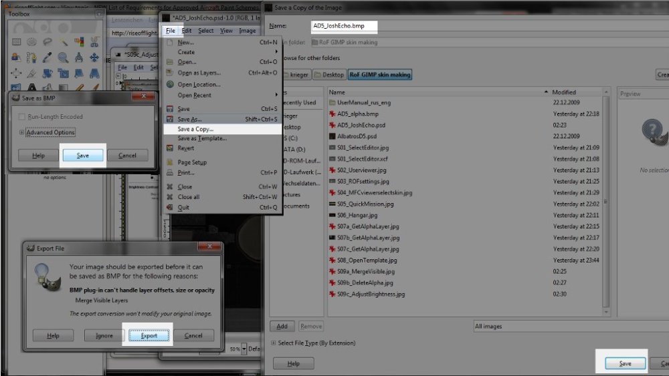Enable the Run-Length Encoded checkbox

click(22, 117)
